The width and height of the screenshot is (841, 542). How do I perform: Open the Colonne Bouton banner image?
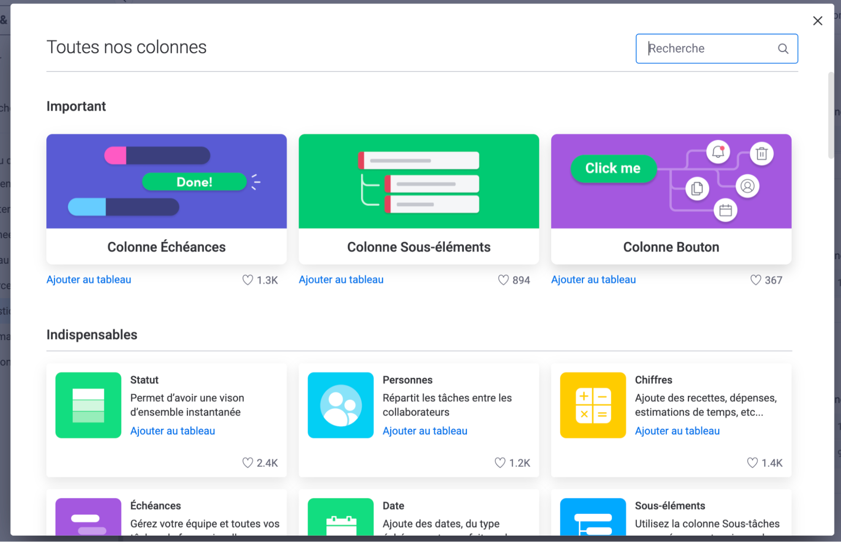click(x=671, y=181)
